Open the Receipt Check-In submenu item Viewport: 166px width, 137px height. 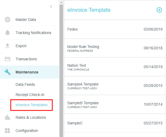(30, 95)
